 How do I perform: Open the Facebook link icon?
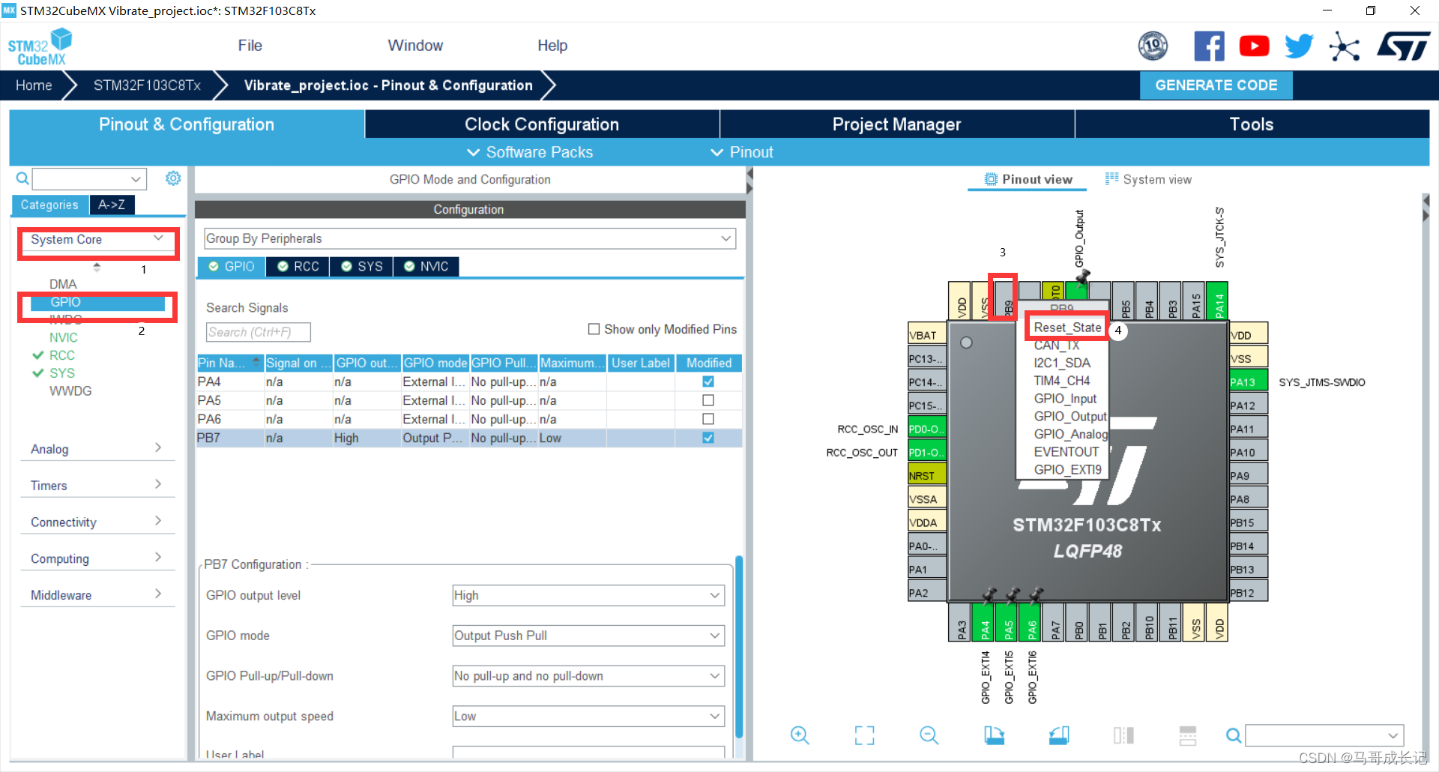click(1209, 46)
